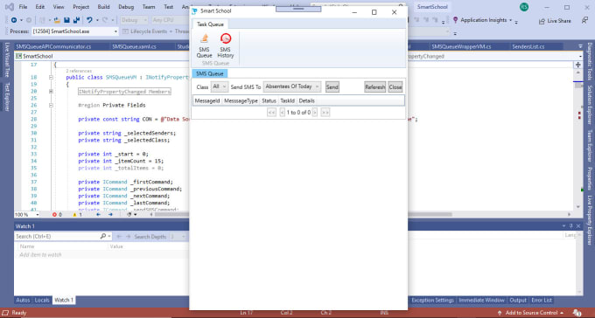Open SMS History in Smart School ribbon
Viewport: 595px width, 318px height.
tap(226, 45)
